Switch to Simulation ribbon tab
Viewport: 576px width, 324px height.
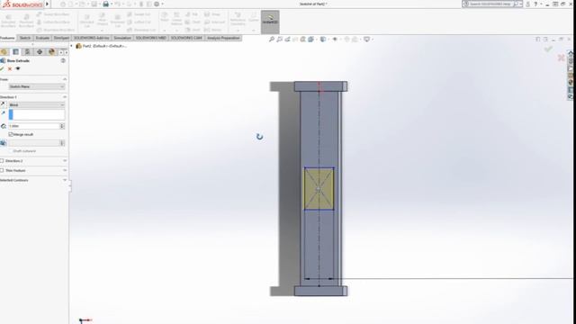tap(122, 38)
